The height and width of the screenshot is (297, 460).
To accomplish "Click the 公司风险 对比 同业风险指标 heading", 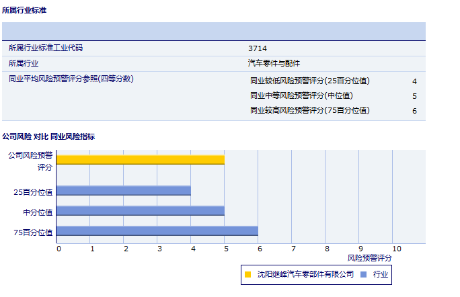I will point(48,136).
